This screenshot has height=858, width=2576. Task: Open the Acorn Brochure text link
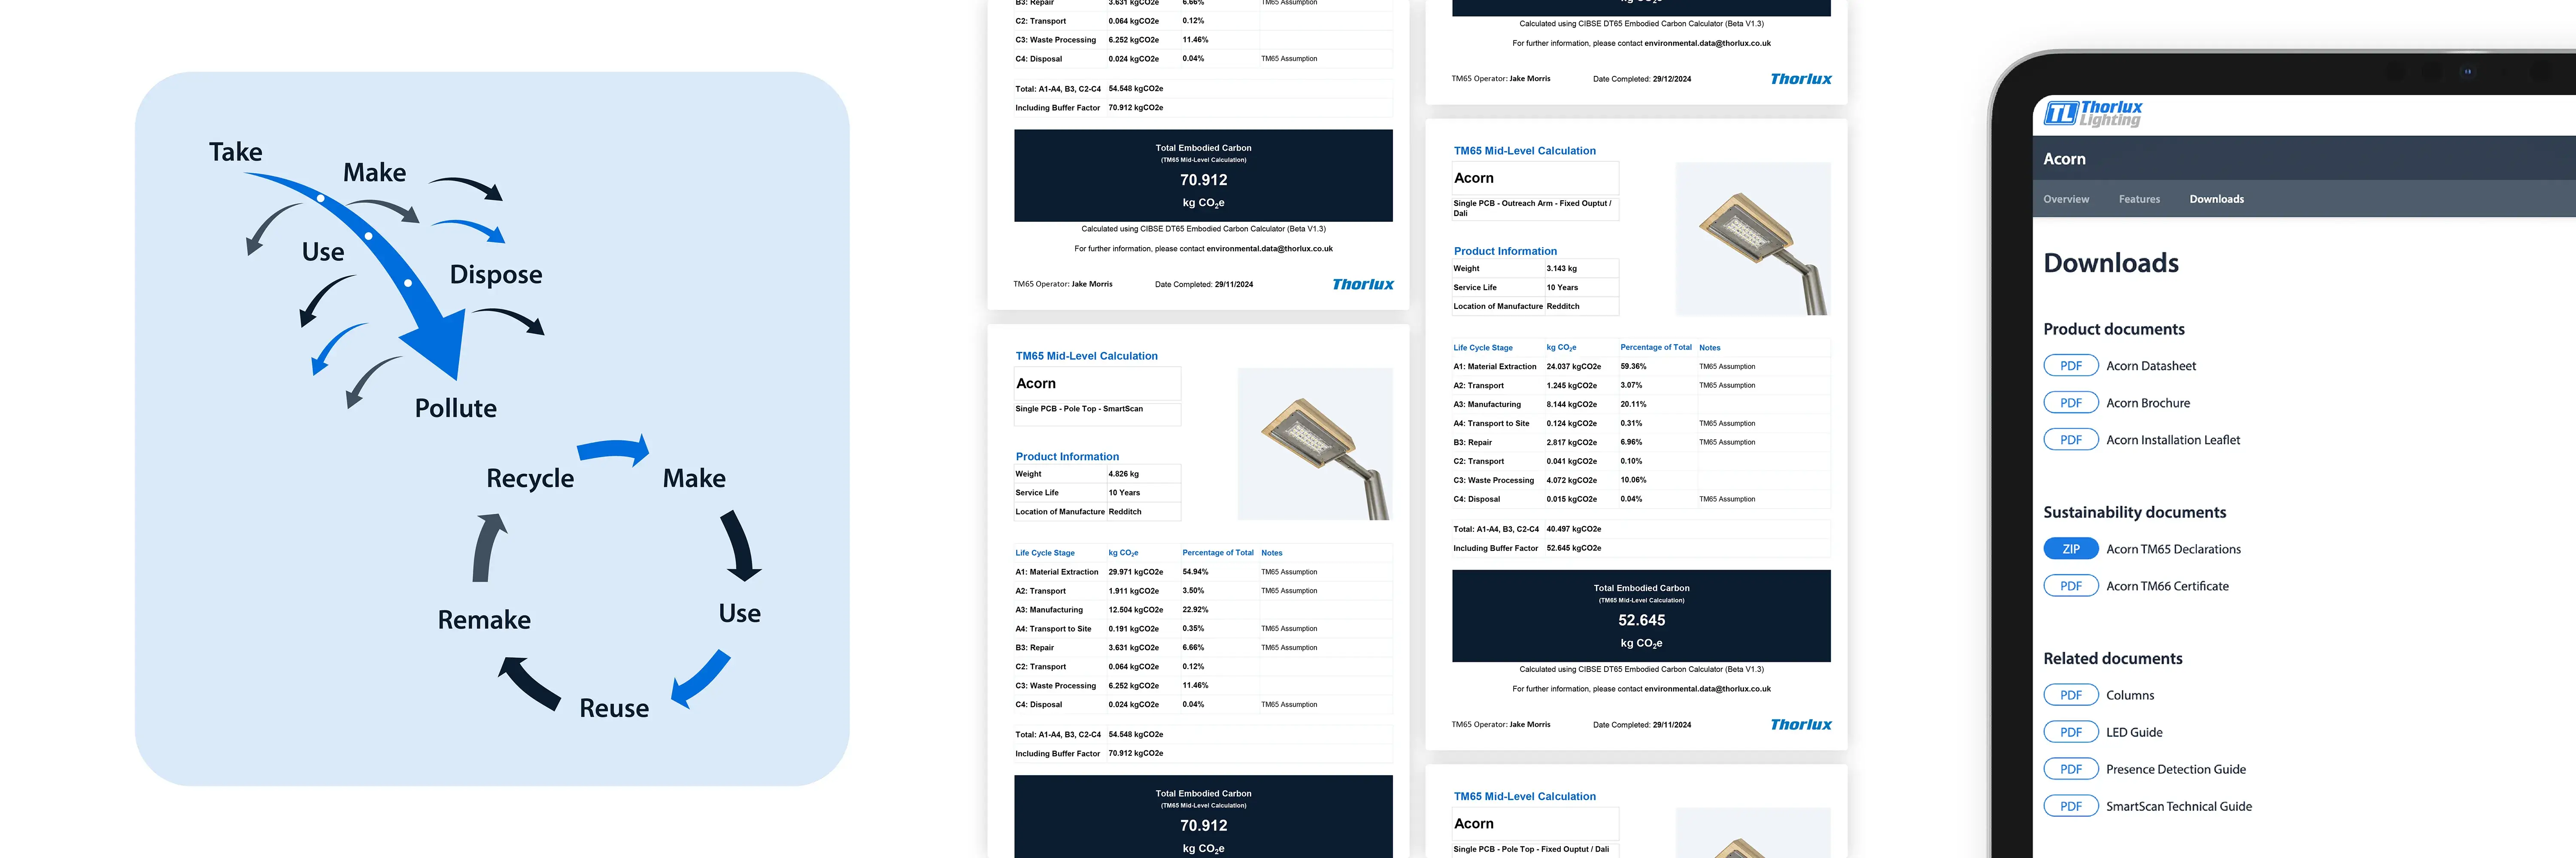click(2147, 402)
